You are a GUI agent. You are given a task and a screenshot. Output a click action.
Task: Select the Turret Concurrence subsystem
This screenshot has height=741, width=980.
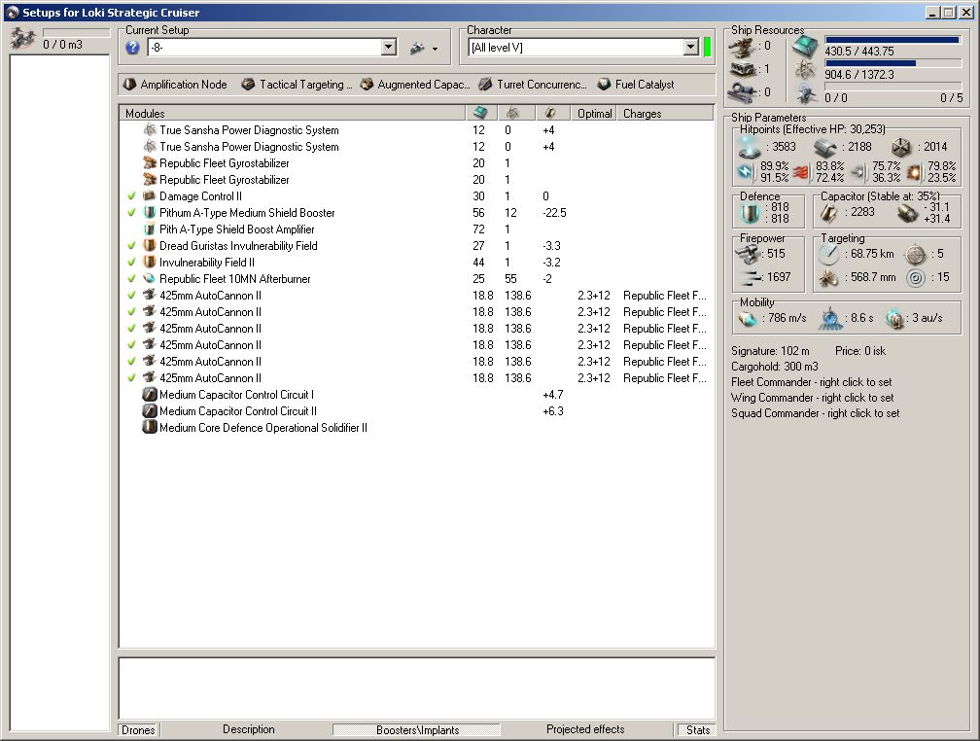tap(533, 85)
